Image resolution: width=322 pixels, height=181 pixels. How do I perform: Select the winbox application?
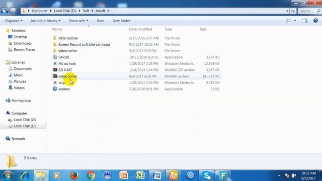pyautogui.click(x=64, y=89)
